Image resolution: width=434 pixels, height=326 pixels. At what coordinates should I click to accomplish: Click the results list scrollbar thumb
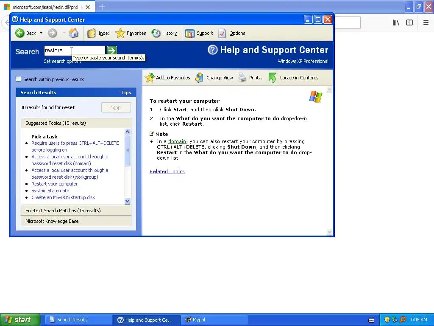pos(127,151)
